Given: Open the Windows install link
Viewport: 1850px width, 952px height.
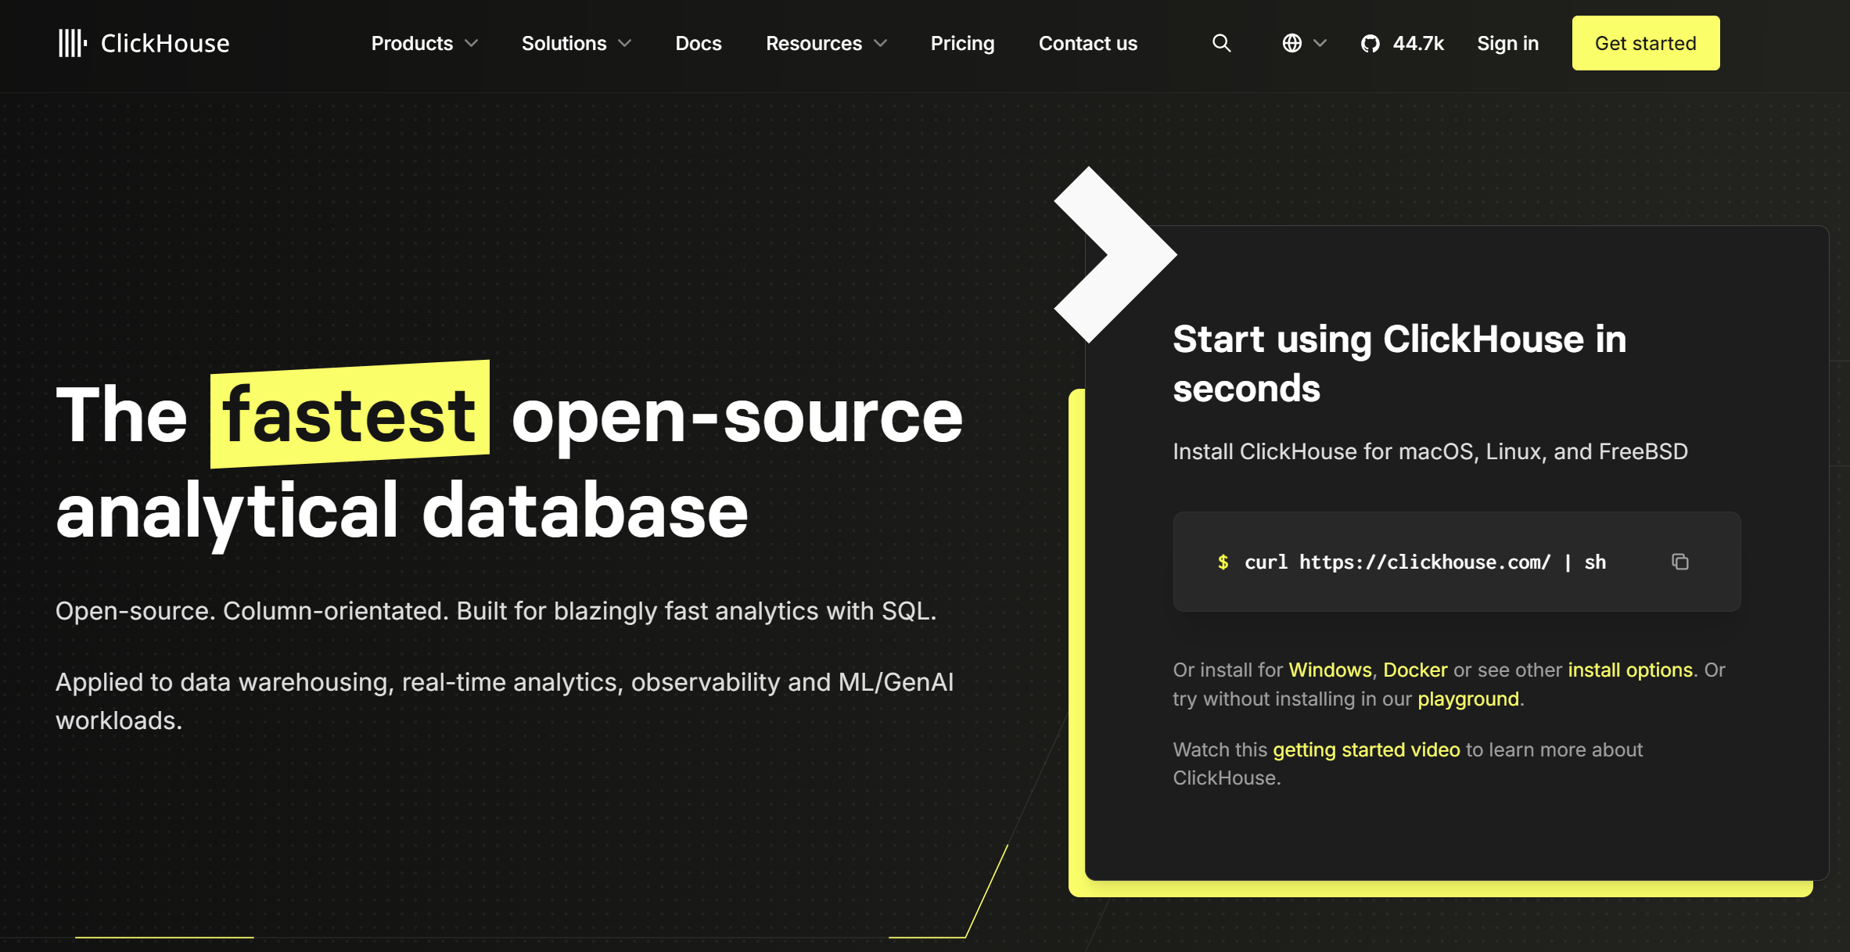Looking at the screenshot, I should pos(1330,670).
